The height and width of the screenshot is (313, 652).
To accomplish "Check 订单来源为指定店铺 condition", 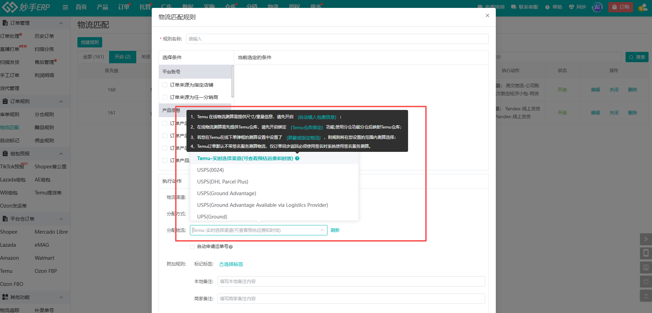I will click(x=165, y=85).
